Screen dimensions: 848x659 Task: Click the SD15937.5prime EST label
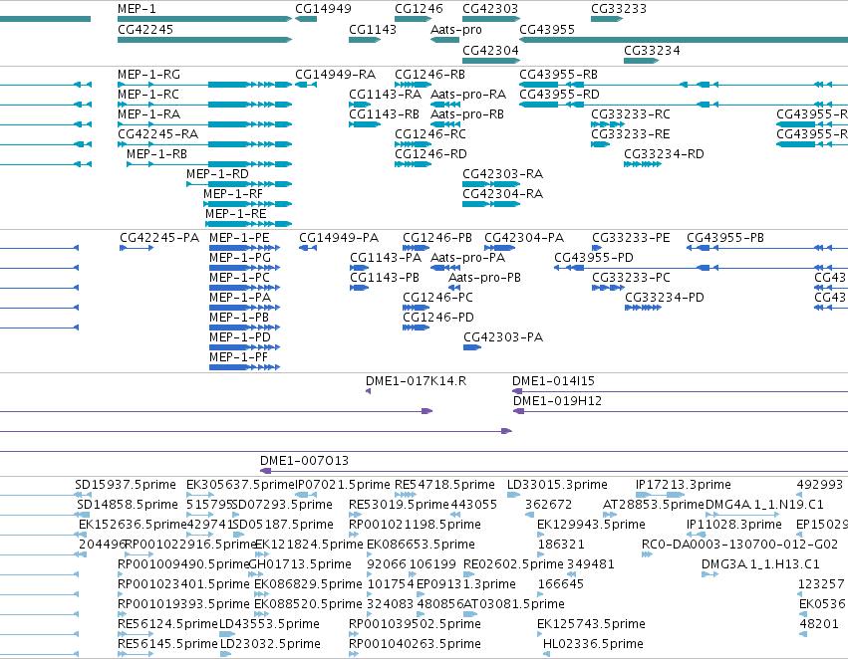point(126,485)
